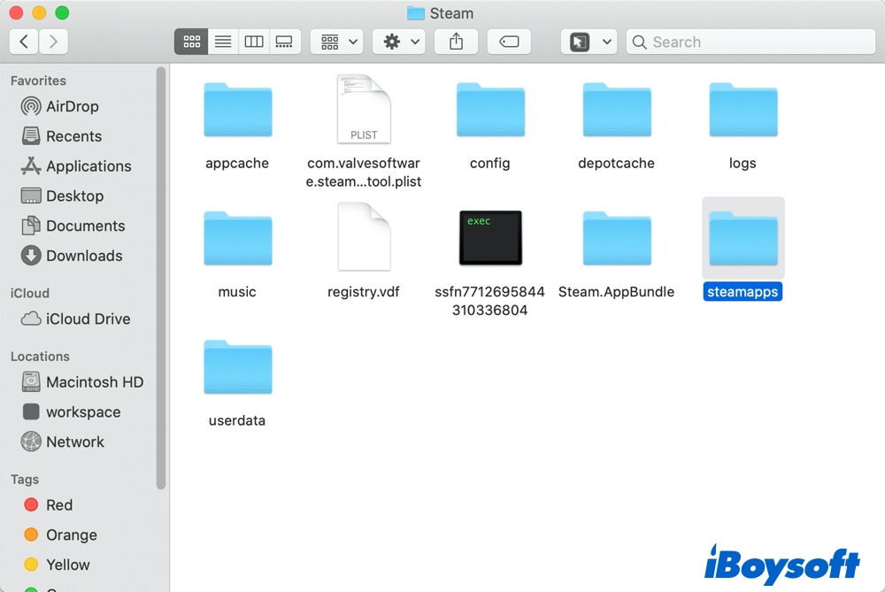Select the ssfn exec file icon
Image resolution: width=885 pixels, height=592 pixels.
point(490,237)
